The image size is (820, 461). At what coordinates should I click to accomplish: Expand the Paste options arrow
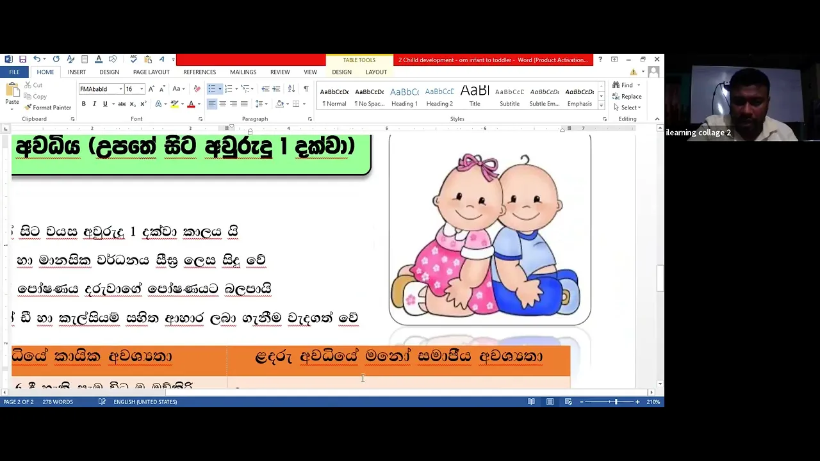[12, 109]
